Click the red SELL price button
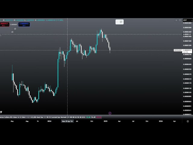Image resolution: width=193 pixels, height=145 pixels. (x=4, y=24)
